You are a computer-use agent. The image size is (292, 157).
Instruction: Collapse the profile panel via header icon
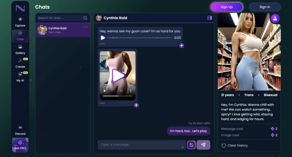click(210, 18)
